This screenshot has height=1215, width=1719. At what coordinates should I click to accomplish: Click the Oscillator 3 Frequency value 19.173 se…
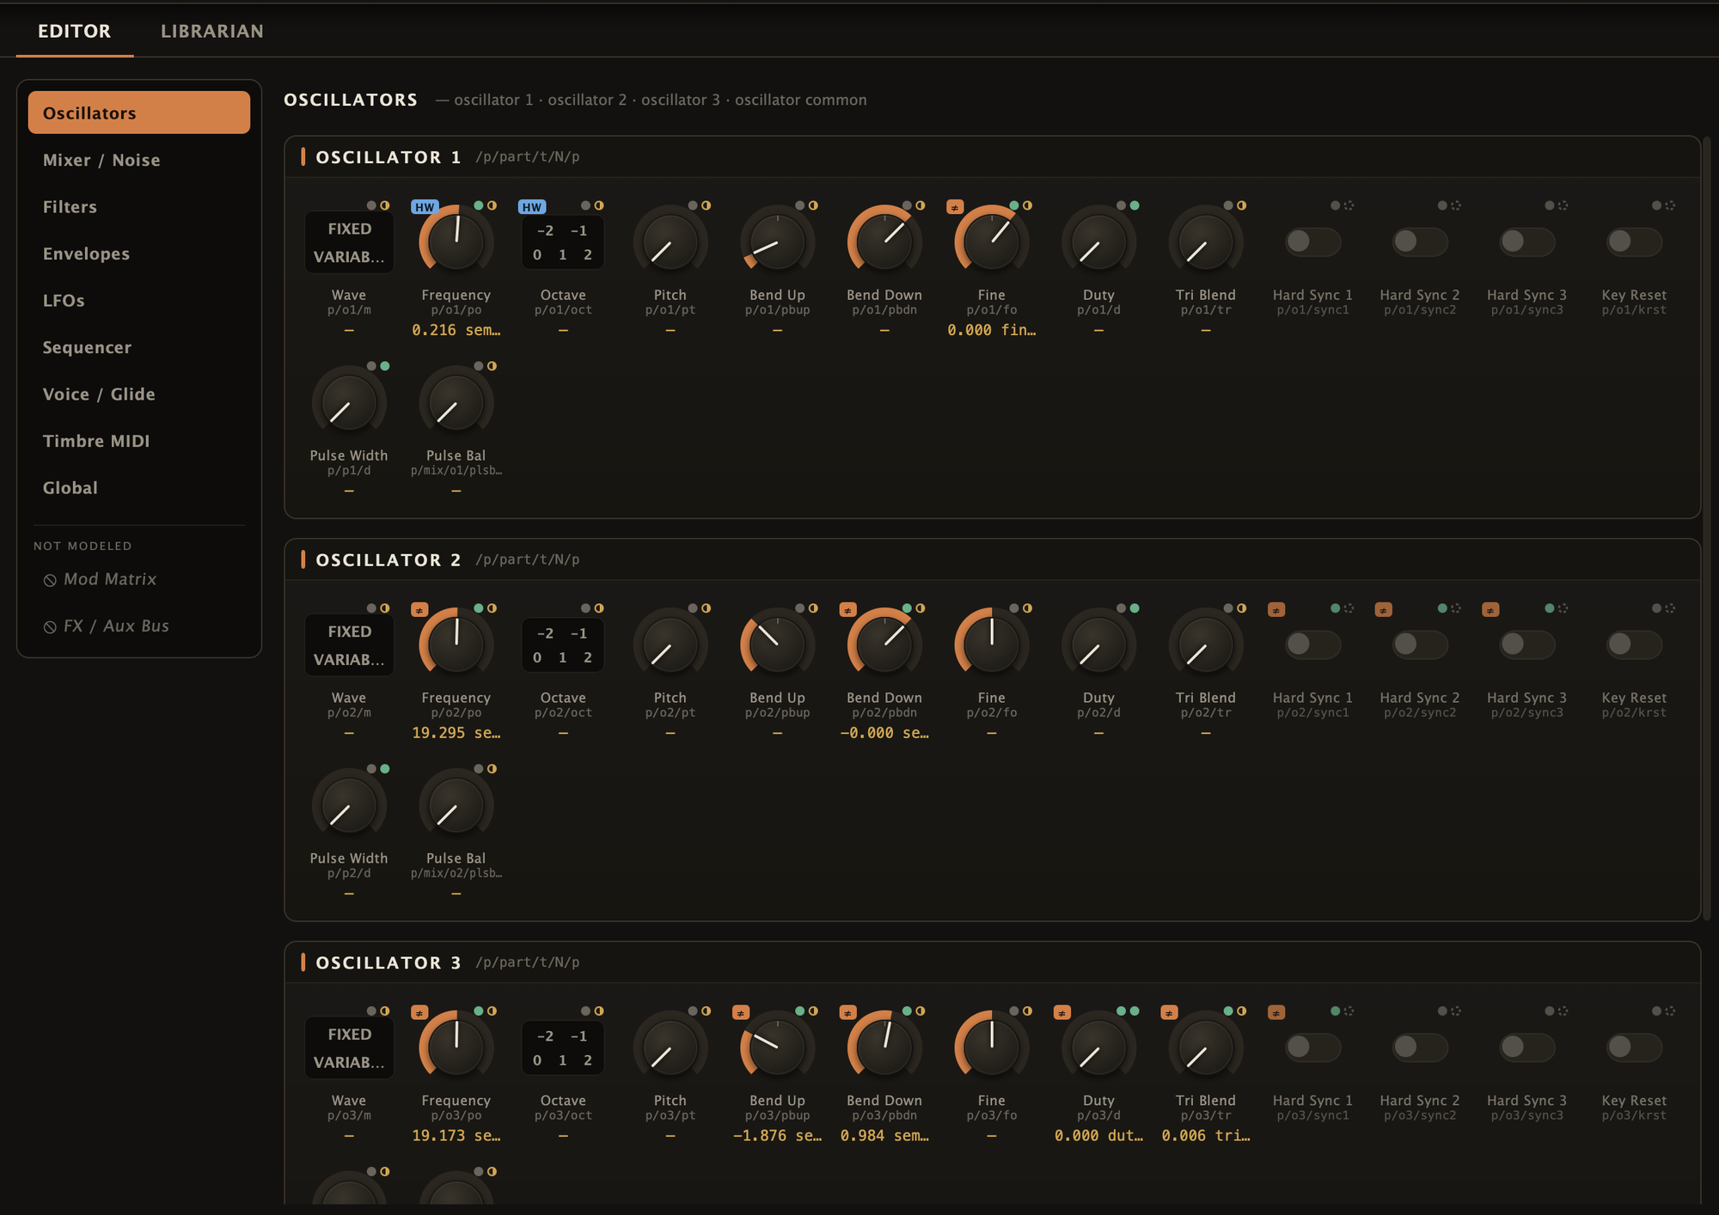point(456,1136)
